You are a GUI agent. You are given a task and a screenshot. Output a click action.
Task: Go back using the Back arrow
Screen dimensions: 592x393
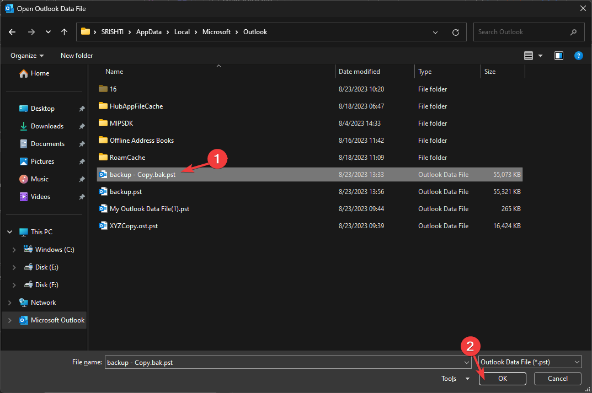pos(12,32)
